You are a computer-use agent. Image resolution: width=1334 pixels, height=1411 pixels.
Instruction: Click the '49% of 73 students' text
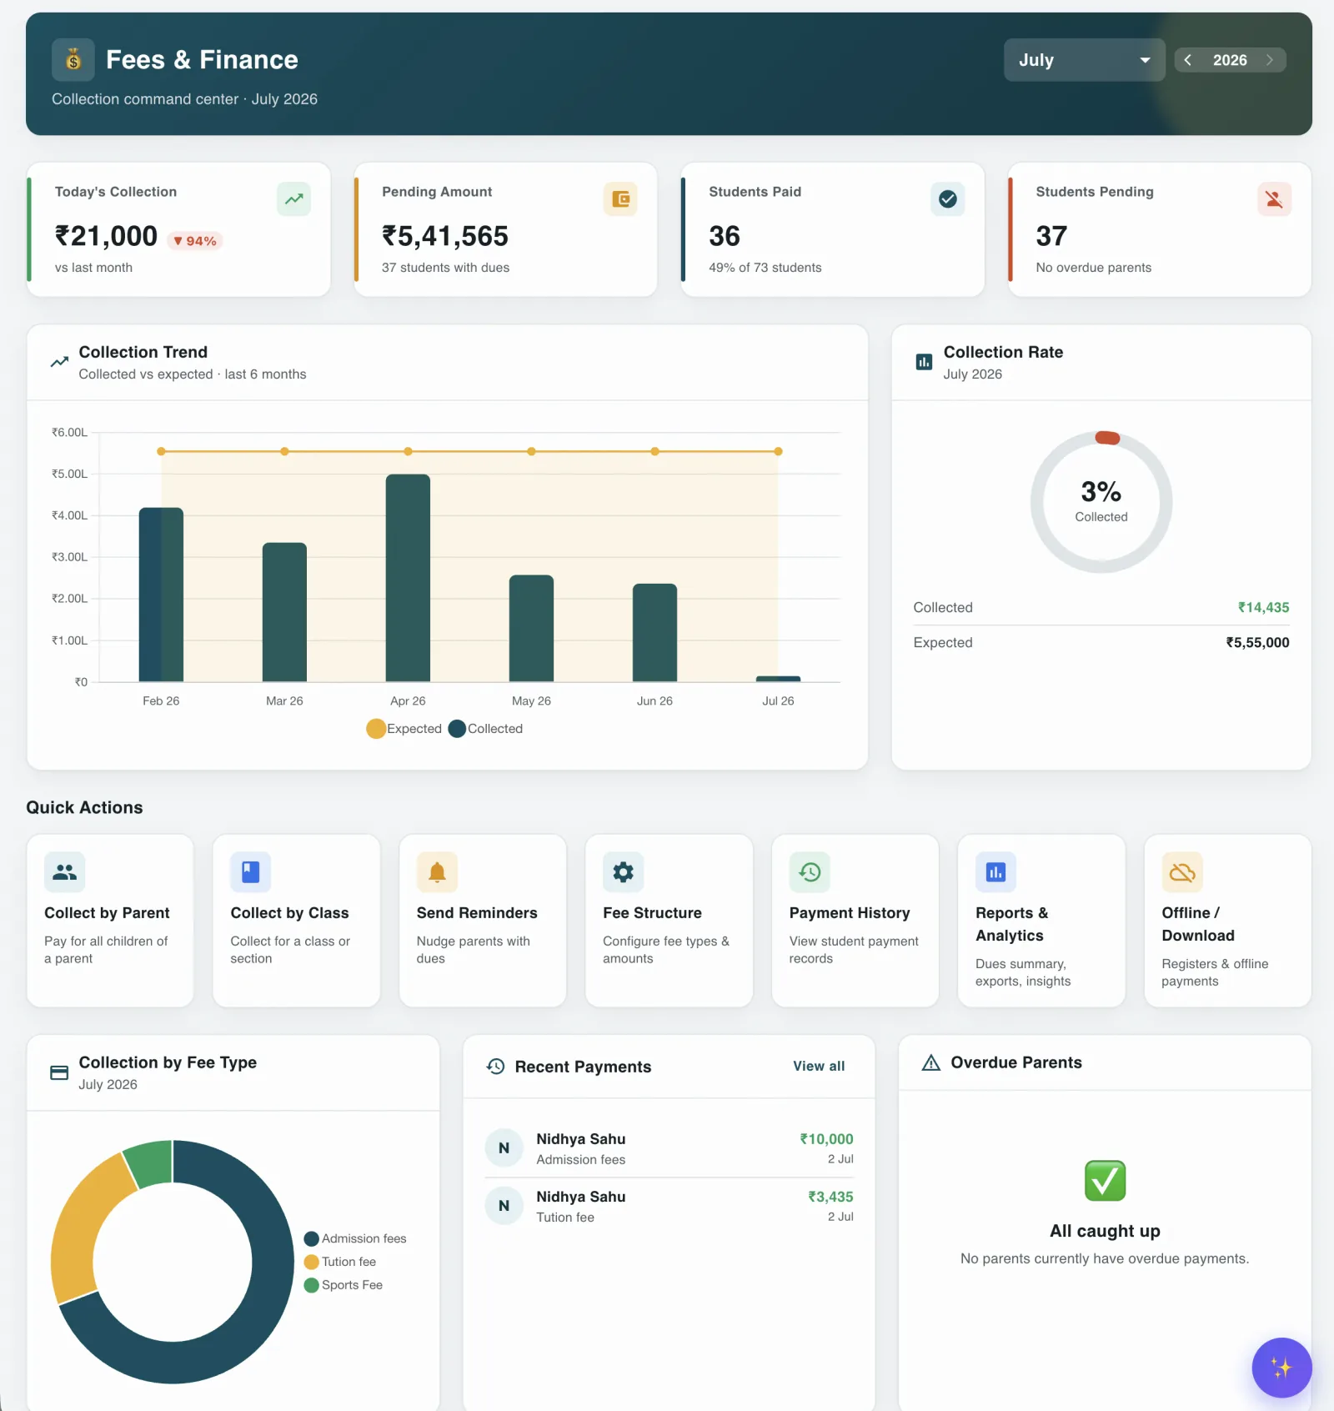[765, 268]
